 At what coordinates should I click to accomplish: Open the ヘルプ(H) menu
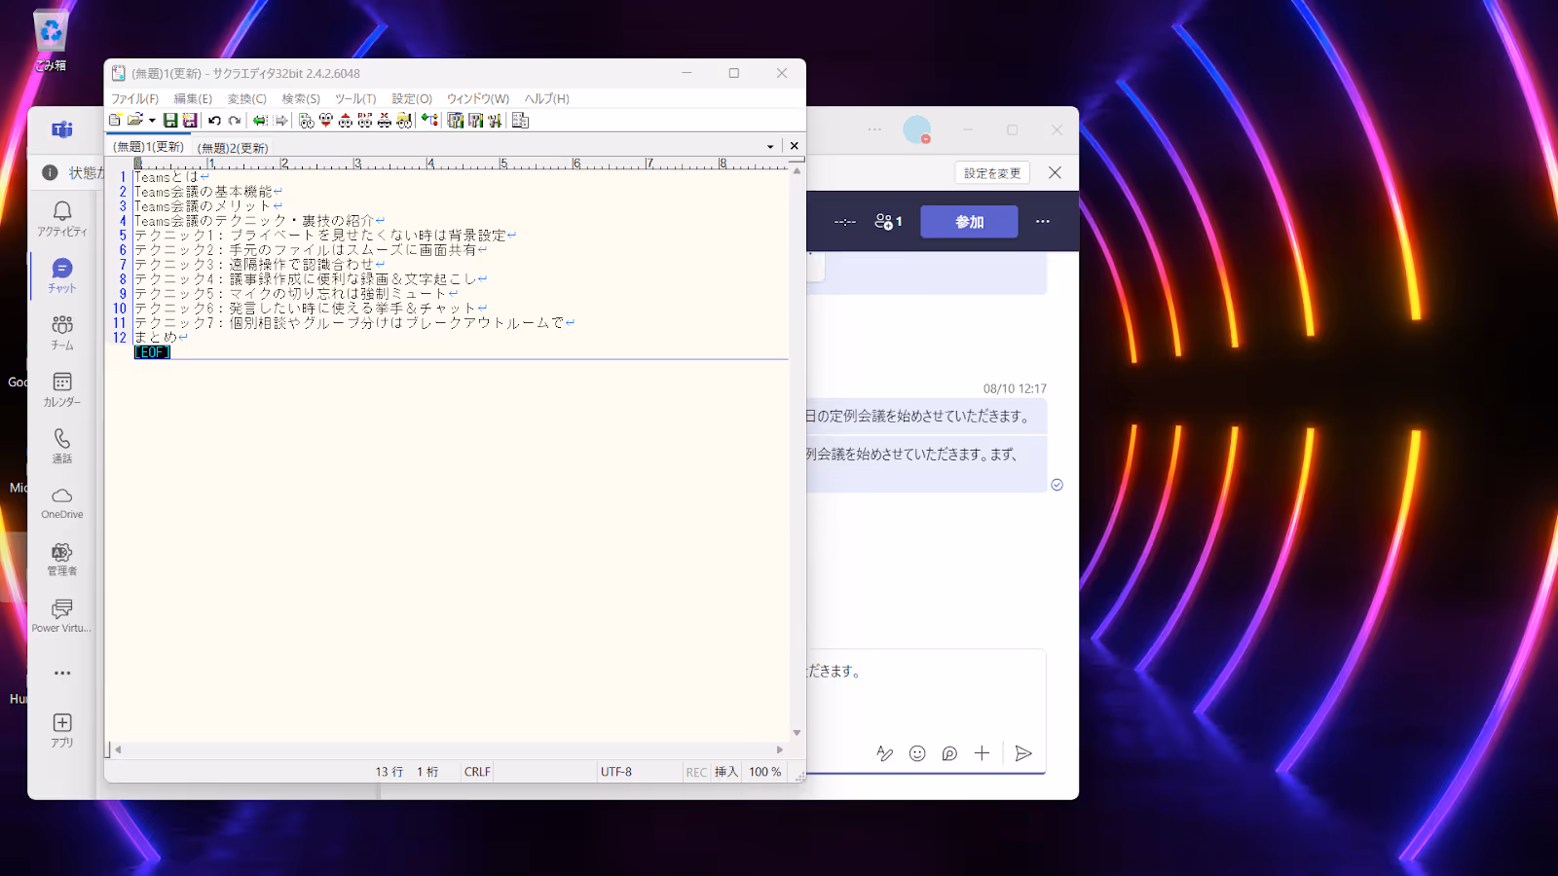[x=546, y=99]
